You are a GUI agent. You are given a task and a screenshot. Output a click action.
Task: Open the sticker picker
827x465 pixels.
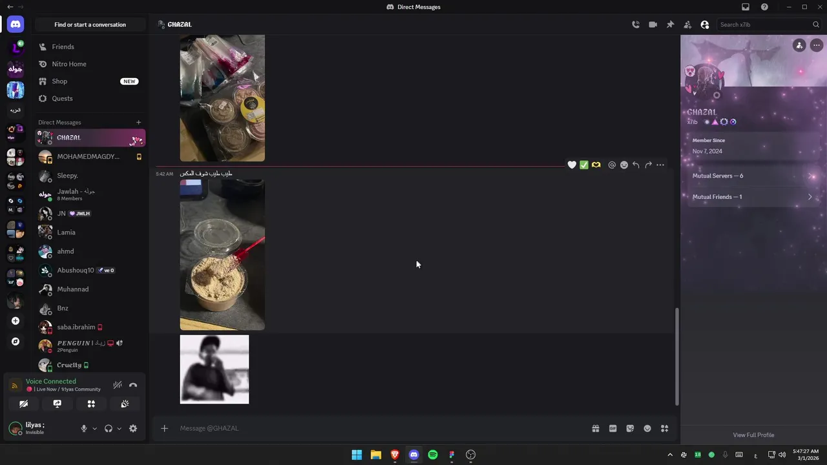630,428
